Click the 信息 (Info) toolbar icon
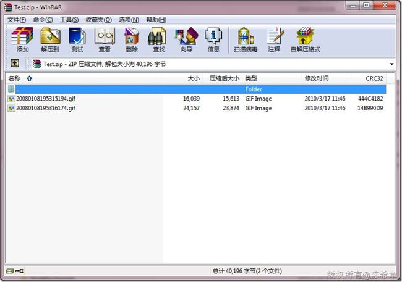This screenshot has height=282, width=402. coord(213,39)
